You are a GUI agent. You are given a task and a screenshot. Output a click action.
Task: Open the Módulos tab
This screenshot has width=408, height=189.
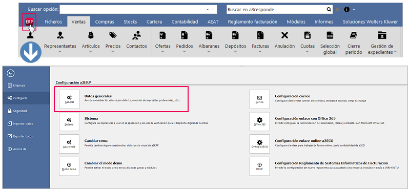tap(296, 22)
